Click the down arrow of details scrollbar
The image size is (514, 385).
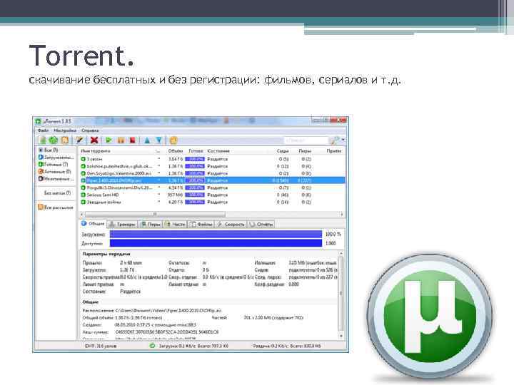coord(341,337)
